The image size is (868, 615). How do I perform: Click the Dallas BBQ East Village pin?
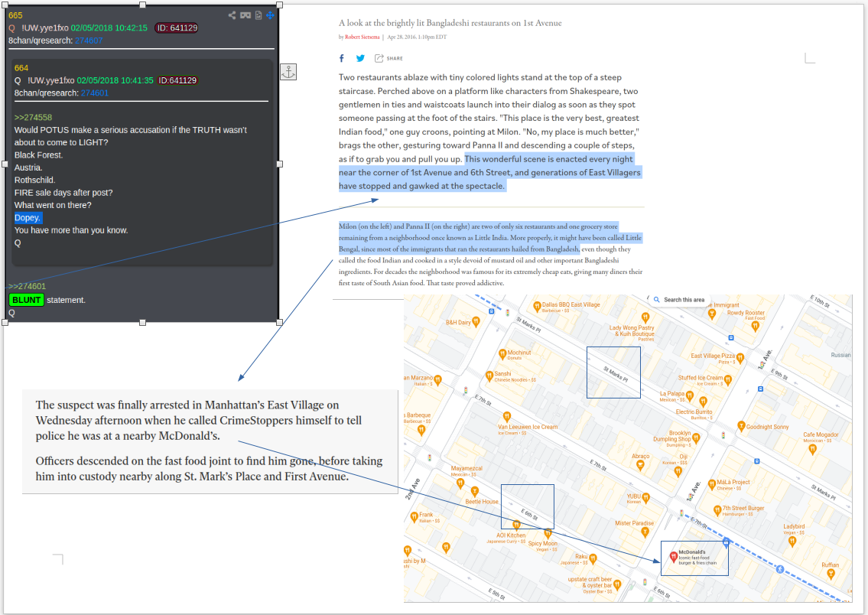point(536,306)
